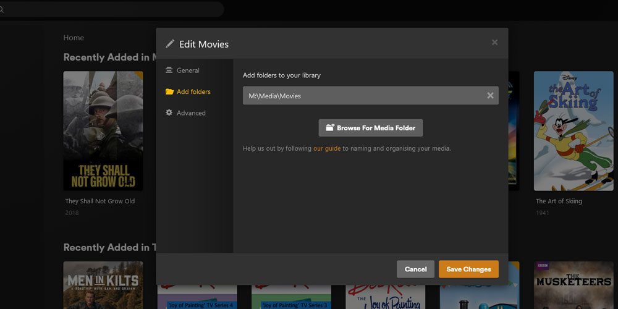Click the 1941 year under Art of Skiing
This screenshot has width=618, height=309.
[543, 213]
